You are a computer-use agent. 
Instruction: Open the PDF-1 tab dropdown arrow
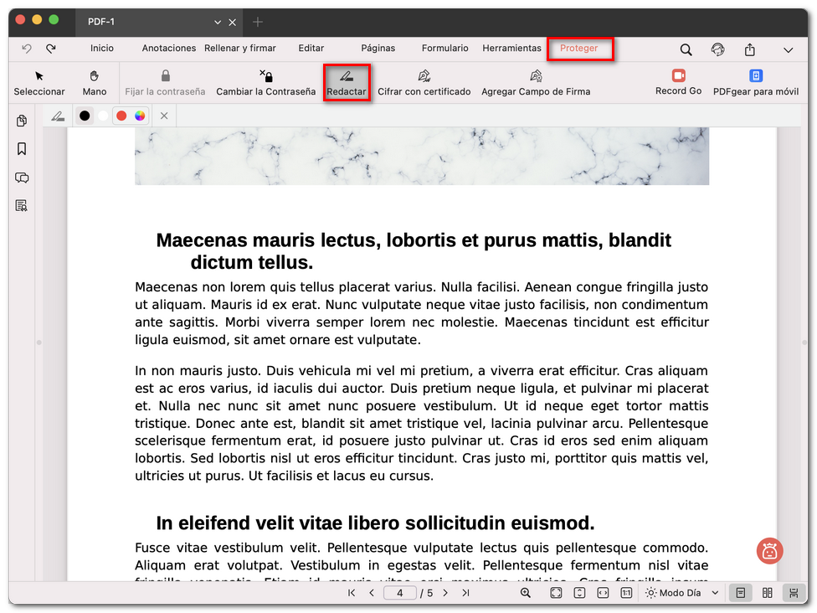pyautogui.click(x=215, y=22)
